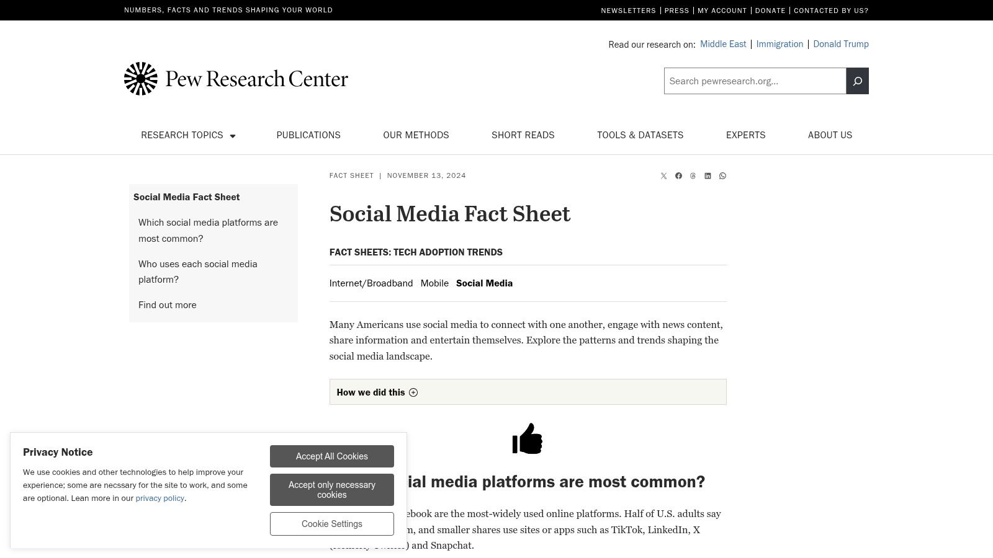Viewport: 993px width, 558px height.
Task: Select the Internet/Broadband tab
Action: 371,283
